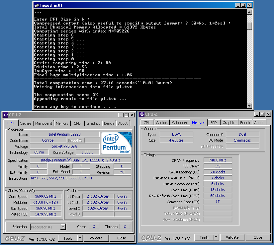Screen dimensions: 274x245
Task: Select Memory tab in right CPU-Z
Action: (x=198, y=122)
